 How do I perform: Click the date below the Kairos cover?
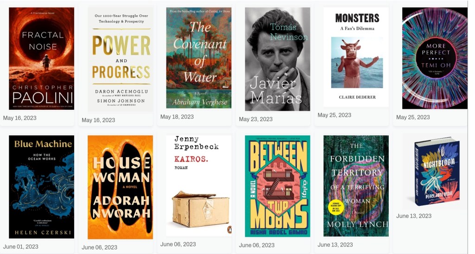(178, 244)
